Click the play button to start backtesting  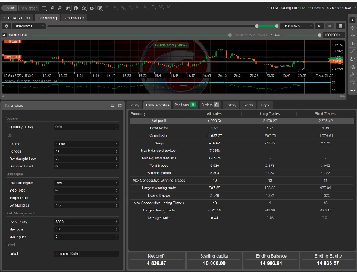coord(320,26)
